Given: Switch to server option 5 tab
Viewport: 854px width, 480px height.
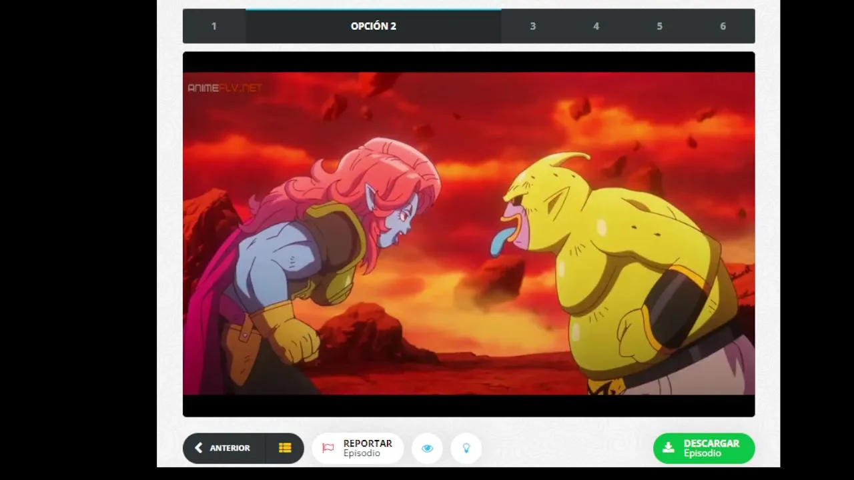Looking at the screenshot, I should (659, 26).
